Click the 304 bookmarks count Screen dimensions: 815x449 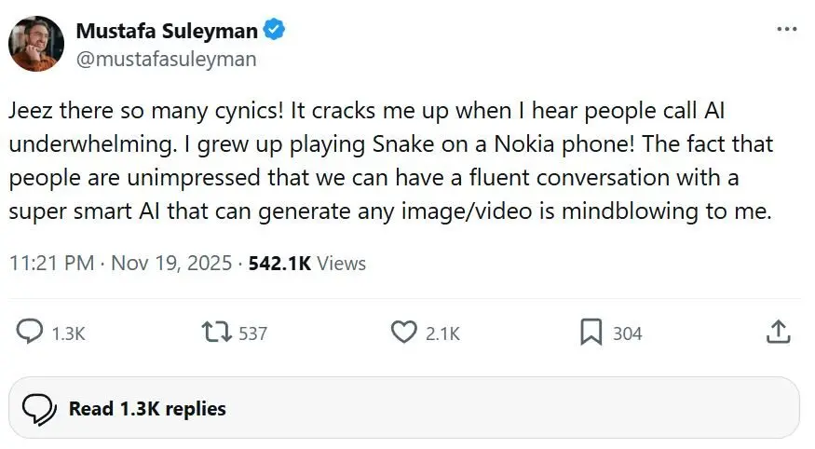(x=627, y=333)
